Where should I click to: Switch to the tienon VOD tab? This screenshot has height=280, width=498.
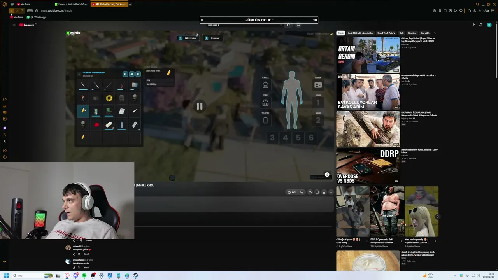[x=71, y=4]
